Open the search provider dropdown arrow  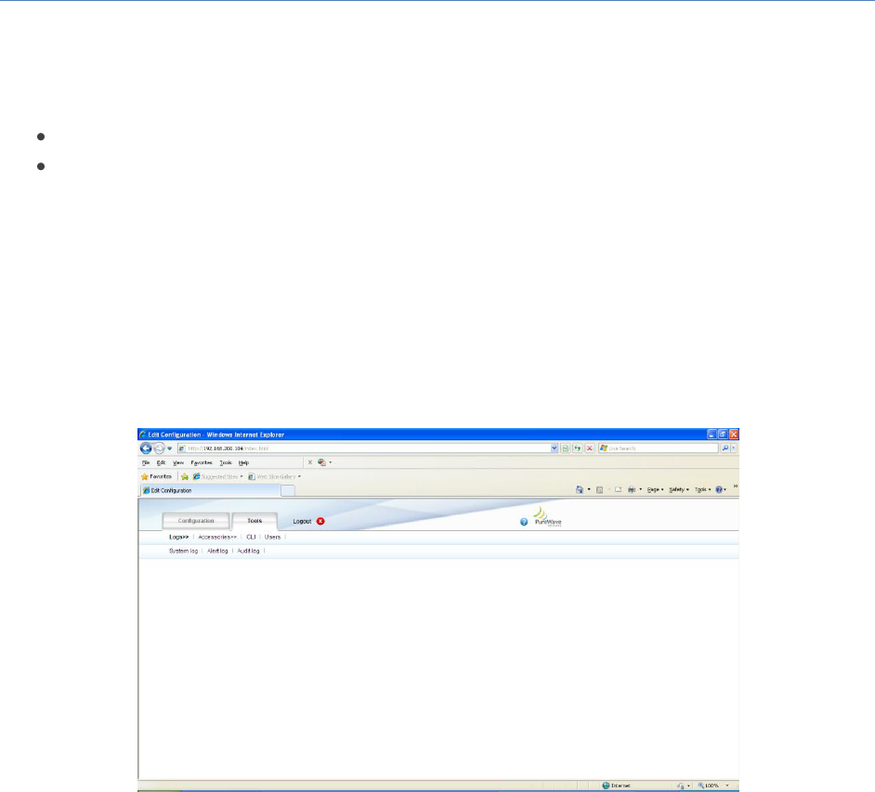(734, 448)
